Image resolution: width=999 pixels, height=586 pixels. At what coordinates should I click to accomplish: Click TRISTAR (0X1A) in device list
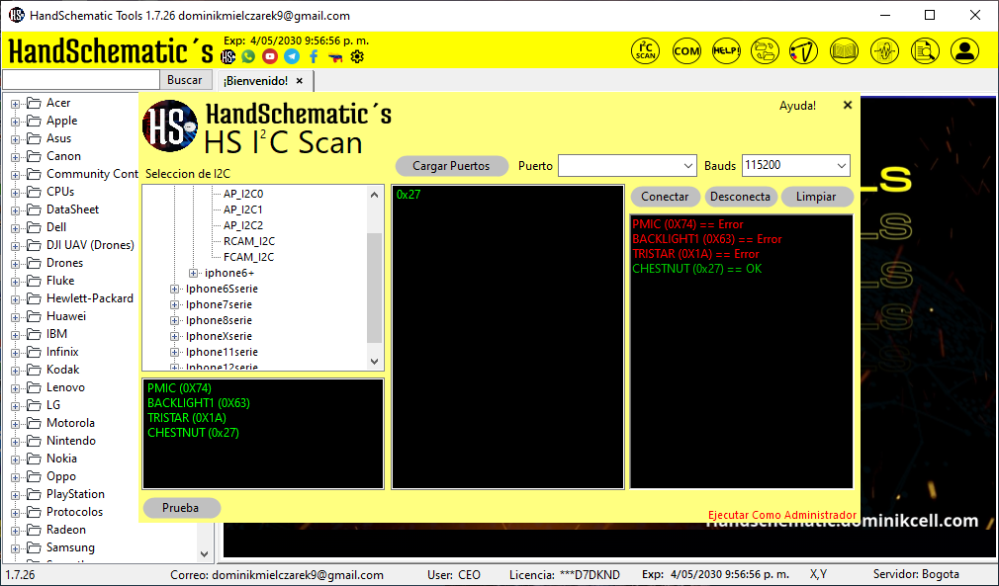[x=187, y=418]
